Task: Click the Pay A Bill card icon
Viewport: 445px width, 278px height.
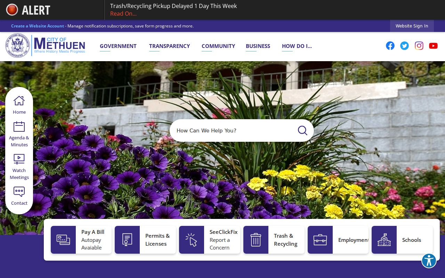Action: pos(63,240)
